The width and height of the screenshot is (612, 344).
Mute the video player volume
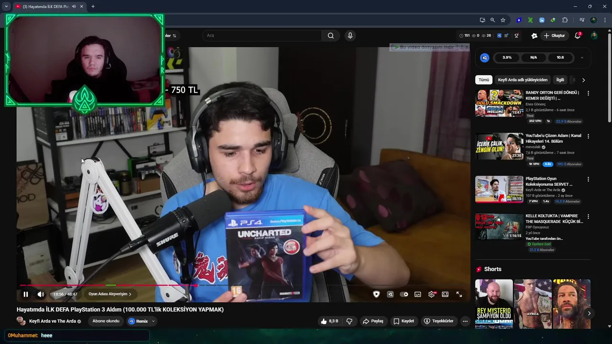[41, 294]
